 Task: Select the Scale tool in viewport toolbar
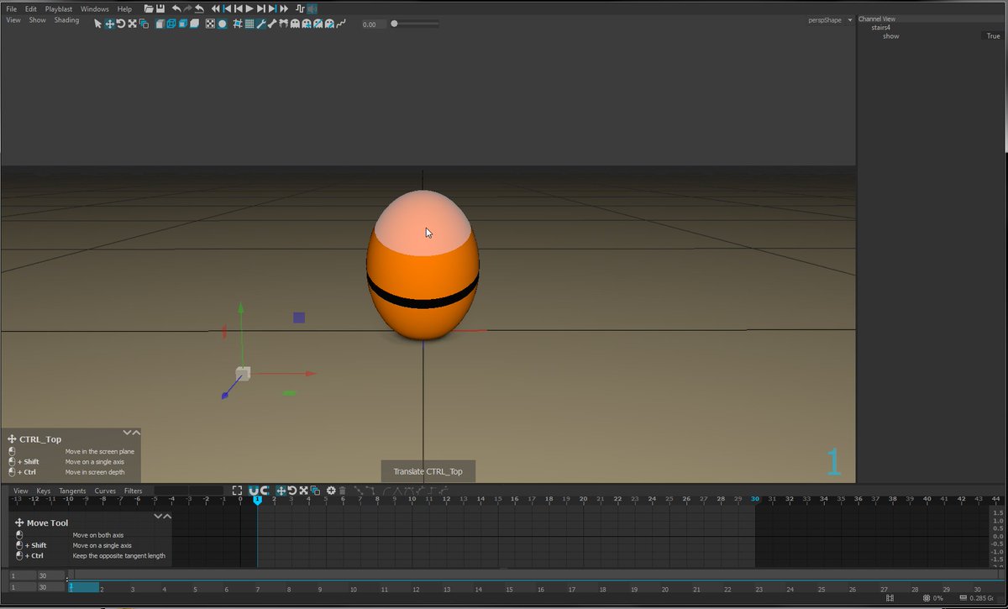click(132, 24)
